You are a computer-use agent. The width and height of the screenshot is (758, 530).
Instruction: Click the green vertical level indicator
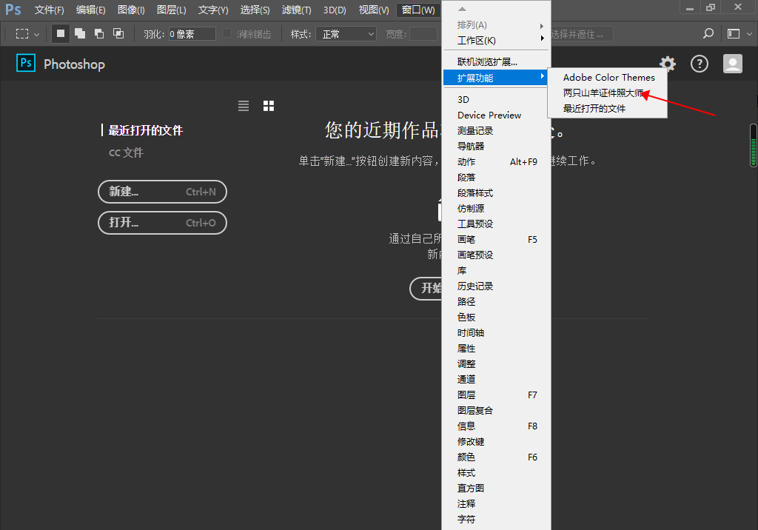coord(753,146)
